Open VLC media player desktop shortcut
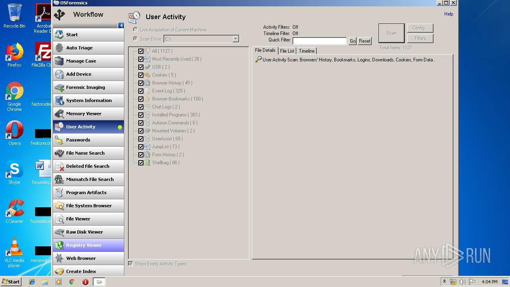The image size is (510, 287). (14, 252)
